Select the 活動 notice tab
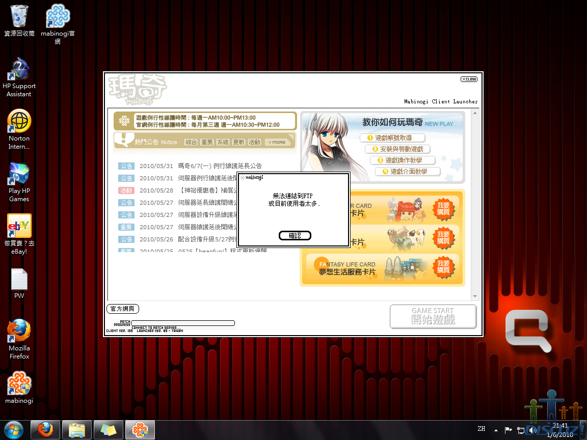The height and width of the screenshot is (440, 587). point(255,142)
